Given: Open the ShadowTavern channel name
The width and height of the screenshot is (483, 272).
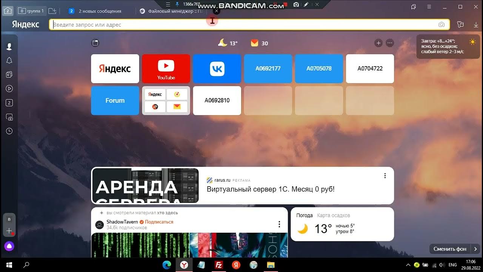Looking at the screenshot, I should [122, 222].
